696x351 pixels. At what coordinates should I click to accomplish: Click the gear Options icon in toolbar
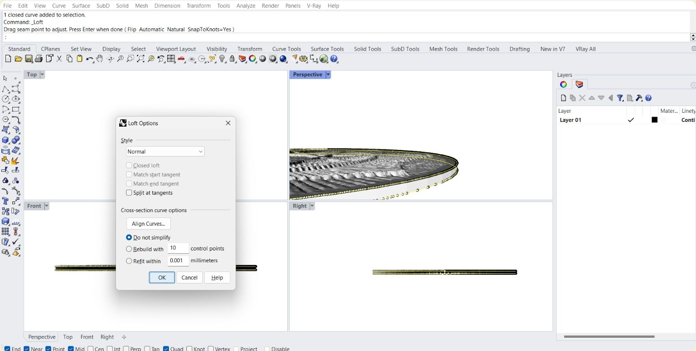tap(303, 59)
